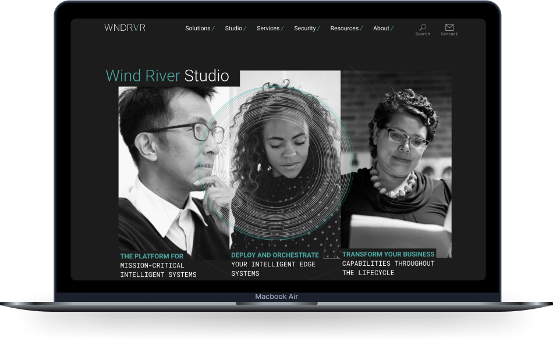Open the About dropdown menu
The height and width of the screenshot is (342, 553).
pos(382,28)
